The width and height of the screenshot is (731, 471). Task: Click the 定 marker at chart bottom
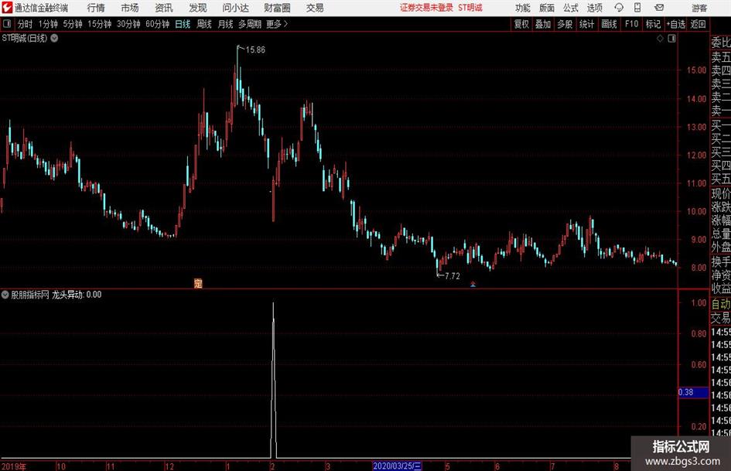(x=198, y=283)
